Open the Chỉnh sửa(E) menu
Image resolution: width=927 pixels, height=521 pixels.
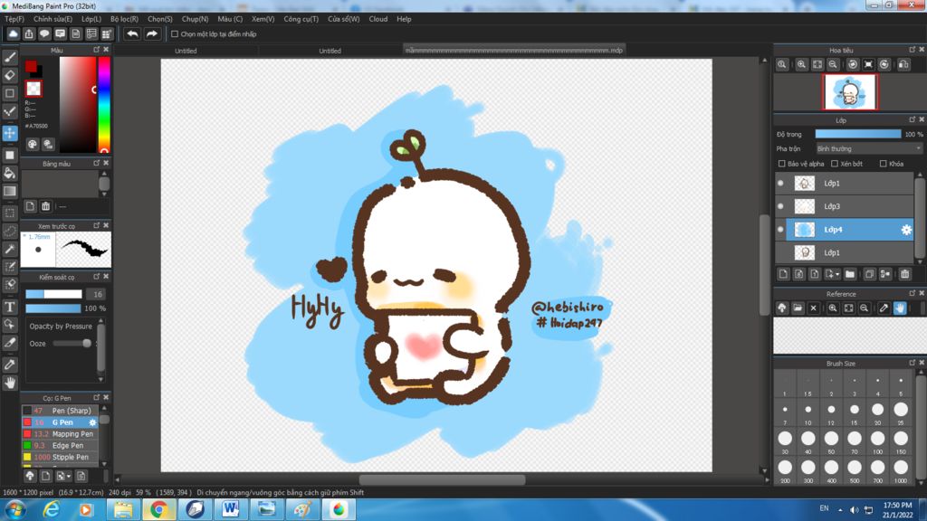pos(53,19)
